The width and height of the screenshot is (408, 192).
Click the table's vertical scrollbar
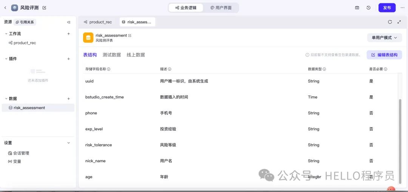point(400,135)
